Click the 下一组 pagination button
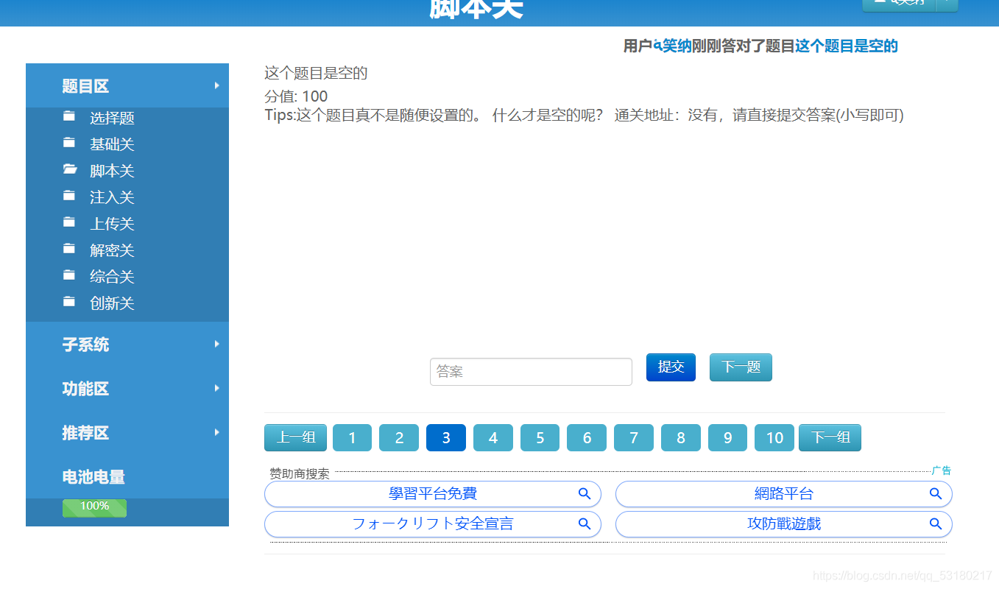 (830, 437)
